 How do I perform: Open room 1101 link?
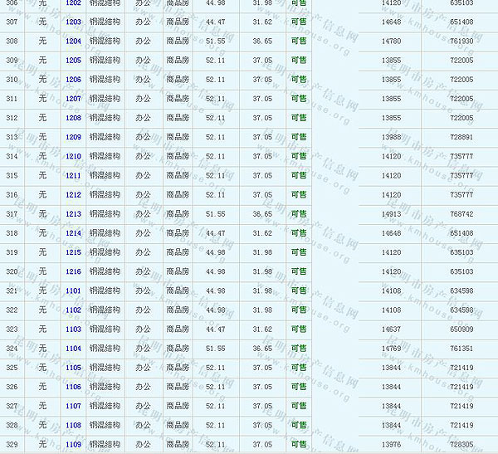click(x=73, y=290)
